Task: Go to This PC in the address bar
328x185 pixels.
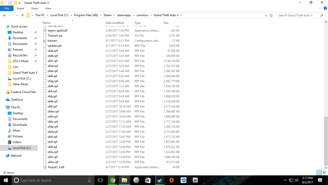Action: tap(40, 15)
